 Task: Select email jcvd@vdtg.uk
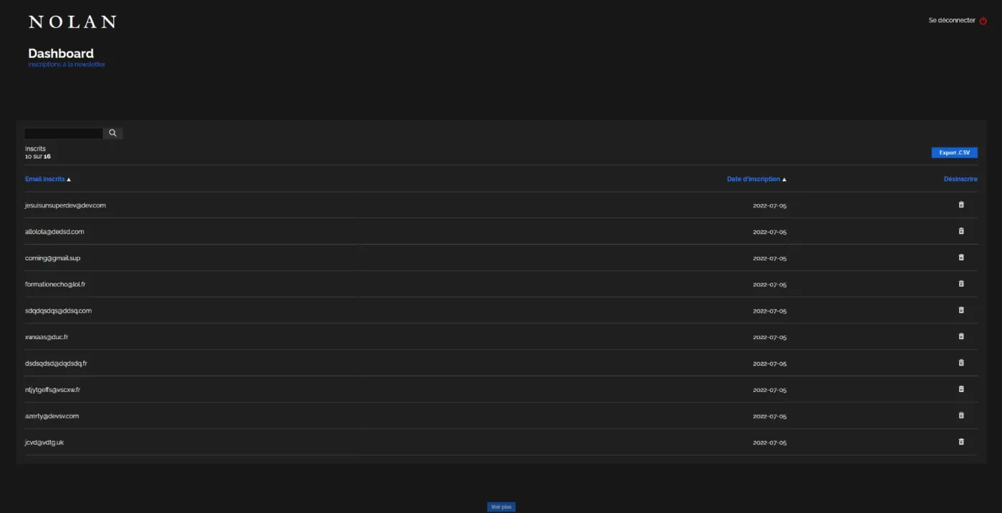click(44, 442)
